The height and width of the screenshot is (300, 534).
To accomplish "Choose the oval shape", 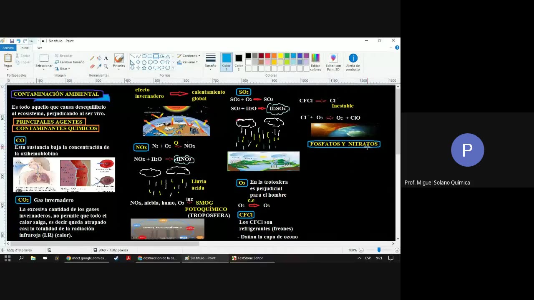I will coord(144,56).
